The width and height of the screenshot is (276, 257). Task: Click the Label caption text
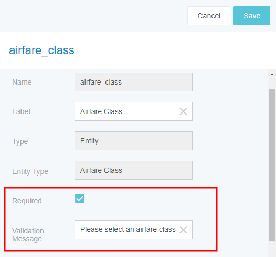(x=21, y=111)
